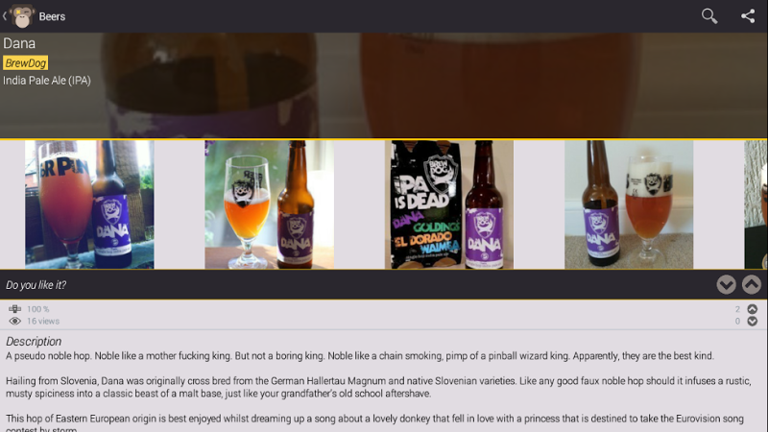Tap the share icon
This screenshot has height=432, width=768.
tap(748, 16)
